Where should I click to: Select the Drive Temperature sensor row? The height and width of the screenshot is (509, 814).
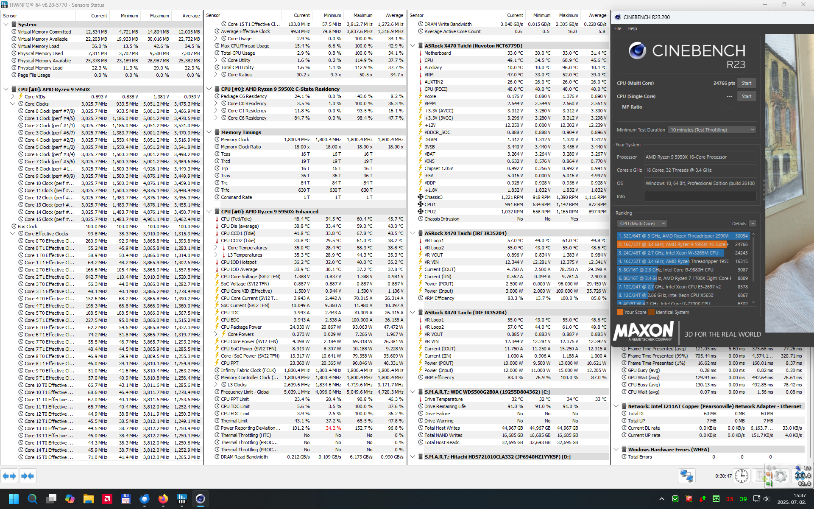[x=513, y=399]
